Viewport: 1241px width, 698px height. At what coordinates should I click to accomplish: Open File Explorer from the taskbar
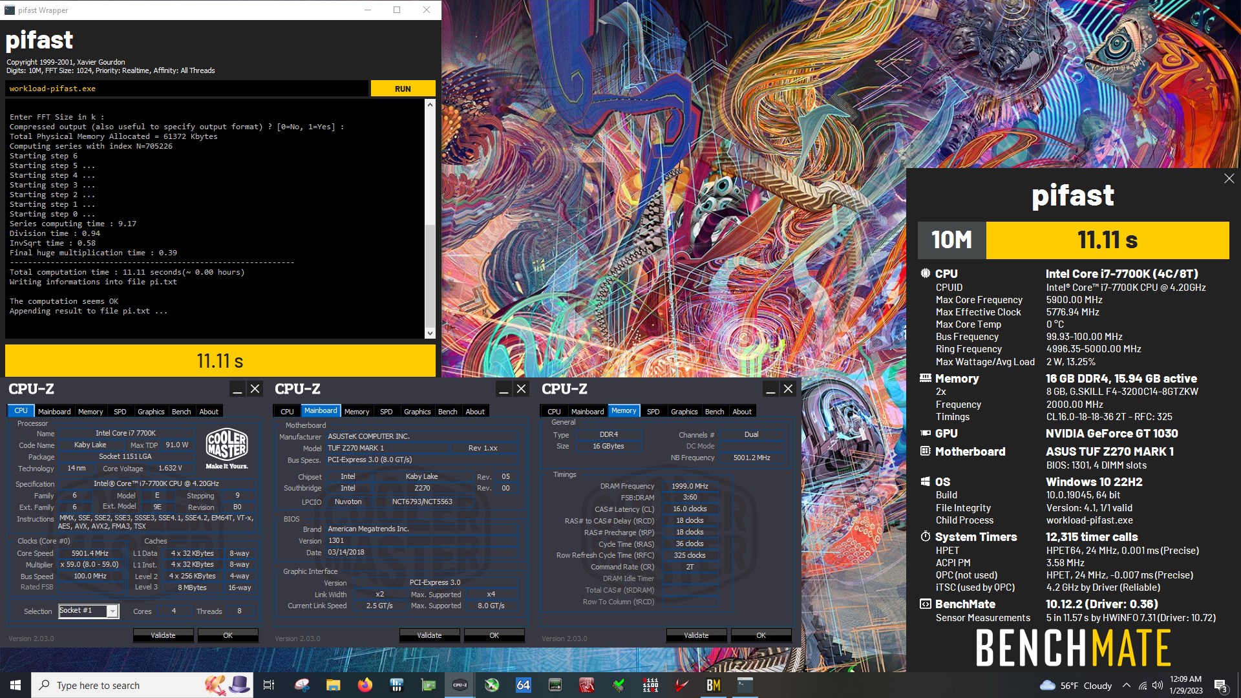pyautogui.click(x=333, y=685)
